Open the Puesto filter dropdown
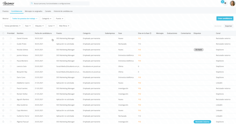The image size is (236, 124). pyautogui.click(x=59, y=19)
